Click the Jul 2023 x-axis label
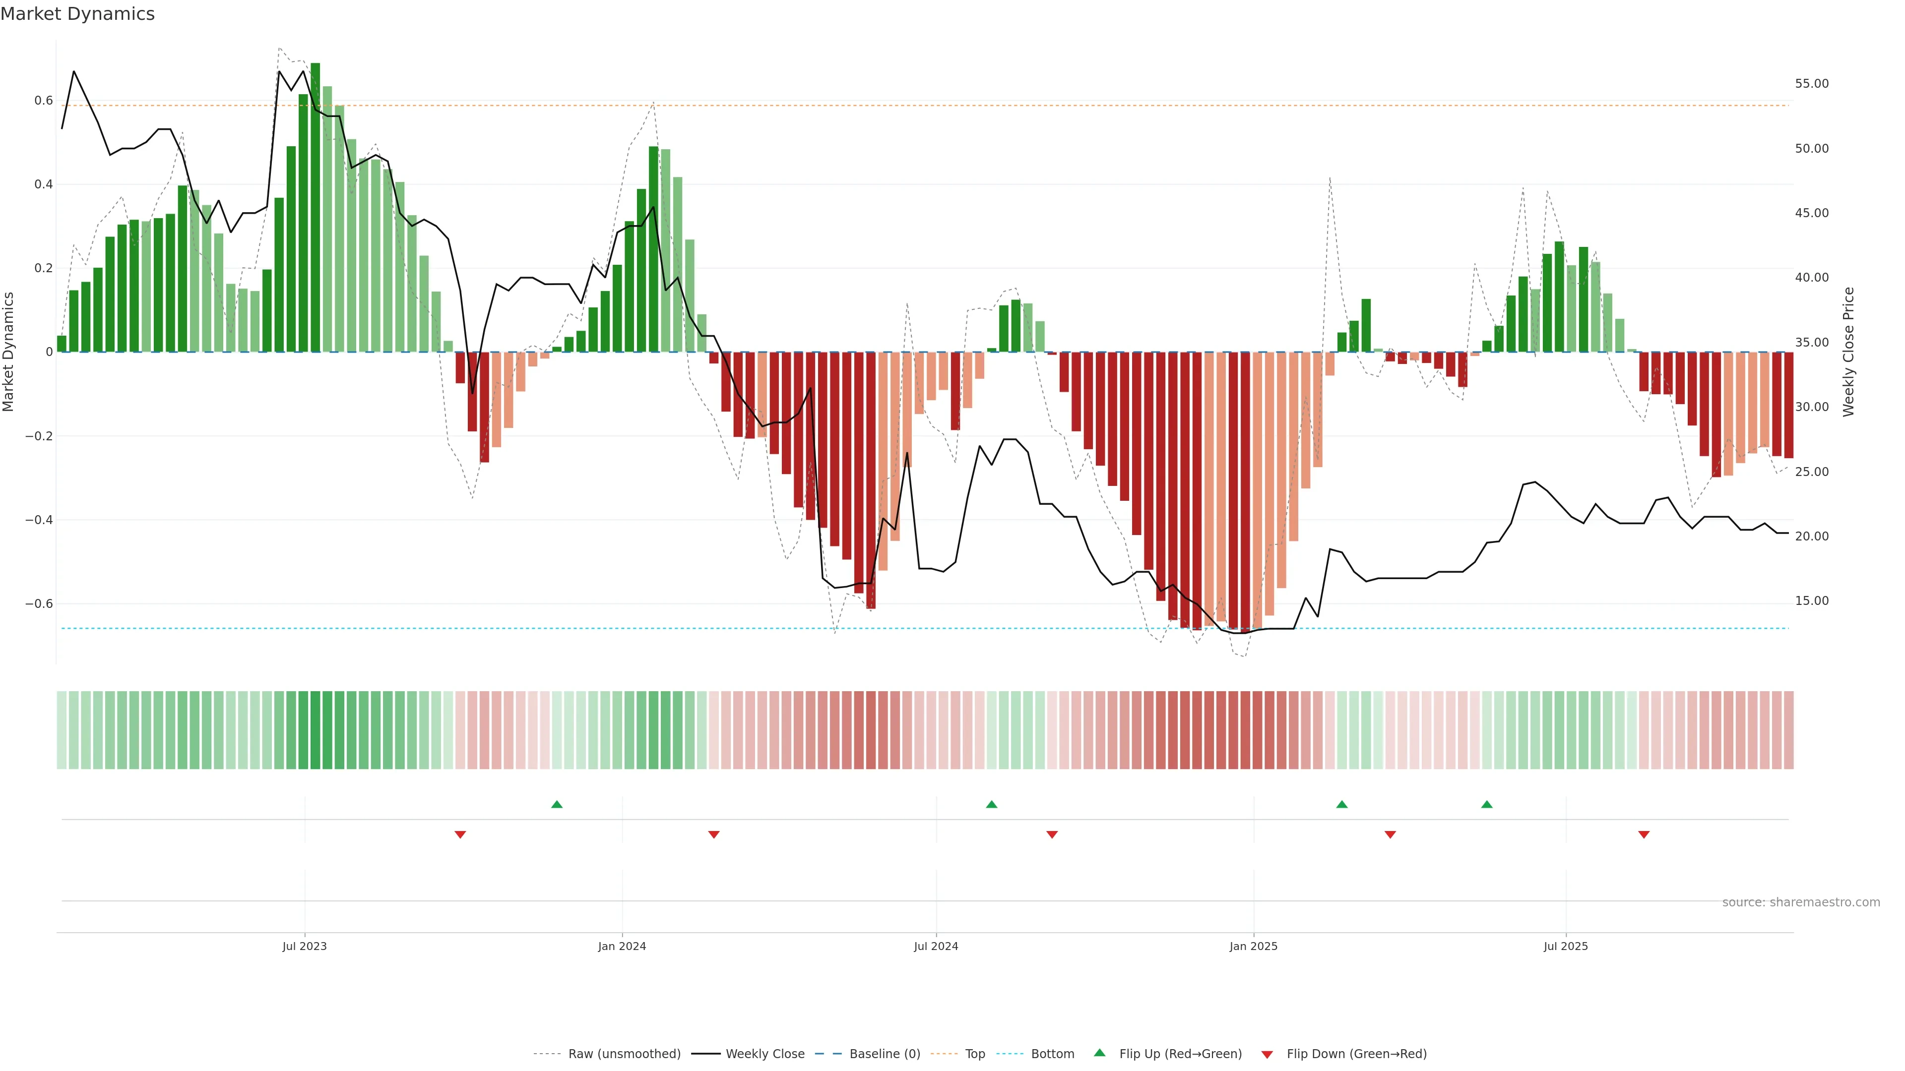Screen dimensions: 1905x1071 click(304, 946)
